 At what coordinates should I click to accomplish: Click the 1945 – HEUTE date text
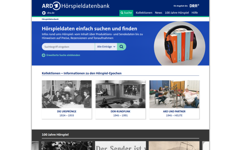tap(174, 116)
